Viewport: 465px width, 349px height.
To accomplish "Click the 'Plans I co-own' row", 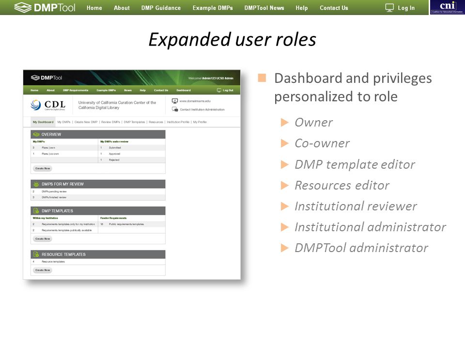I will pos(64,154).
